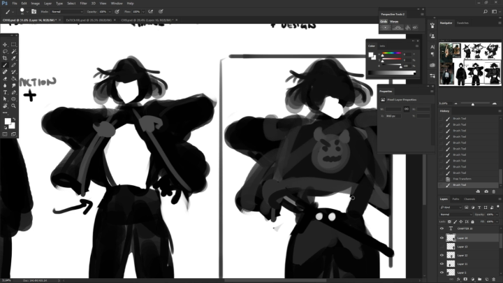Select the Eraser tool
The width and height of the screenshot is (503, 283).
(x=5, y=78)
